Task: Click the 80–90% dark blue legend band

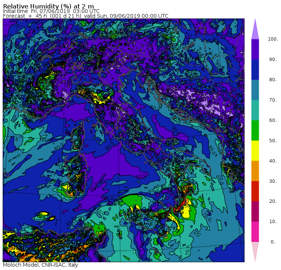Action: 255,69
